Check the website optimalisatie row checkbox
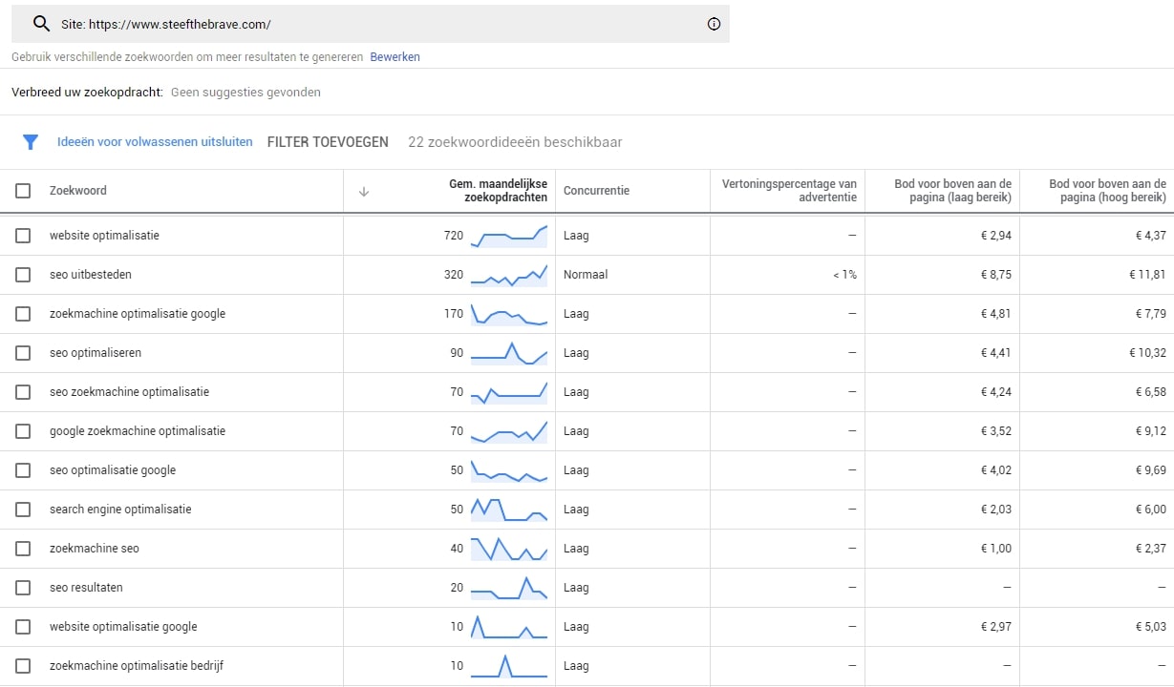The image size is (1174, 687). [x=23, y=236]
